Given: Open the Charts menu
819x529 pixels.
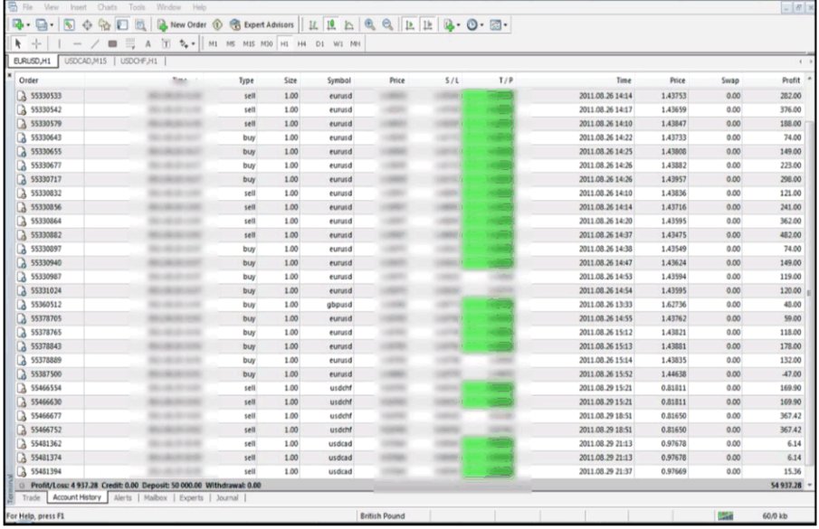Looking at the screenshot, I should (x=107, y=7).
